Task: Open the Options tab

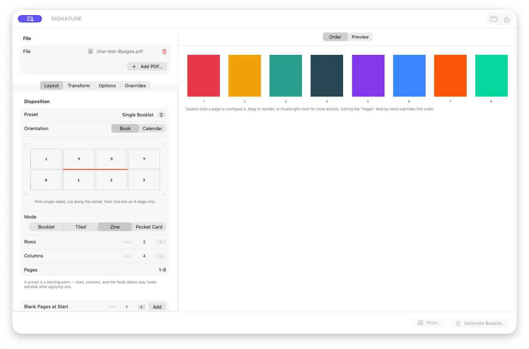Action: (x=107, y=85)
